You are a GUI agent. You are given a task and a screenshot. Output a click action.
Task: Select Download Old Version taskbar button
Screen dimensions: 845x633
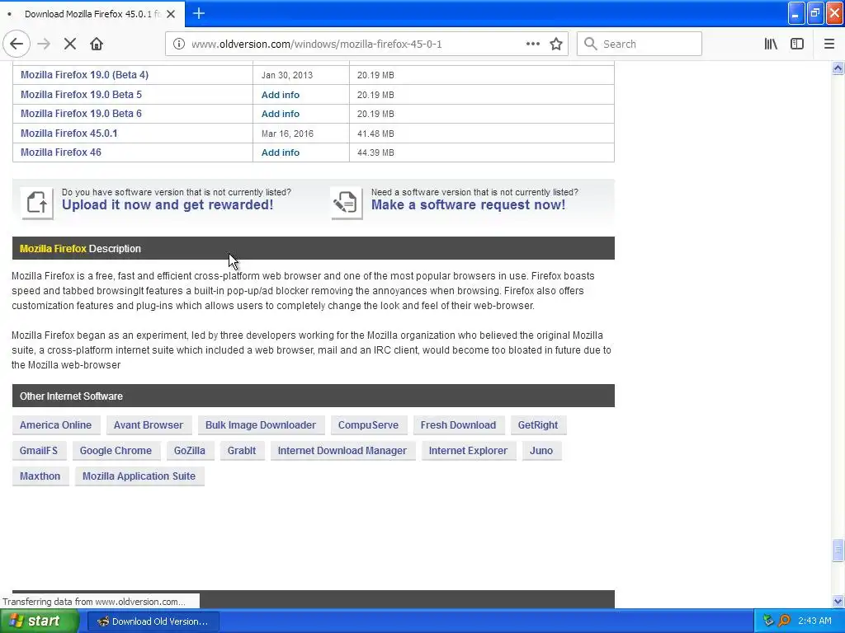pos(153,621)
